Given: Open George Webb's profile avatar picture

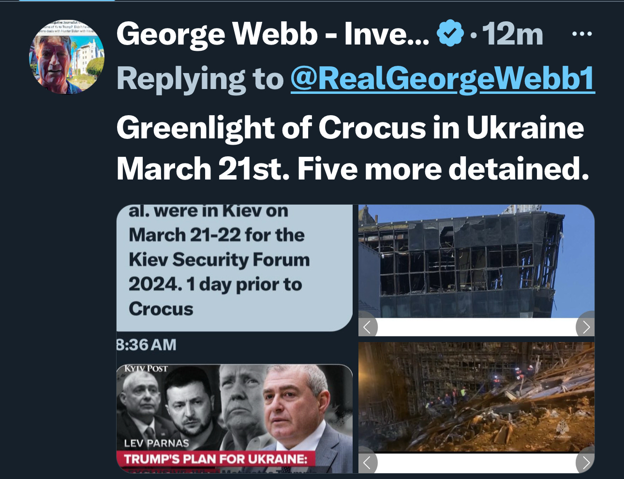Looking at the screenshot, I should click(66, 57).
